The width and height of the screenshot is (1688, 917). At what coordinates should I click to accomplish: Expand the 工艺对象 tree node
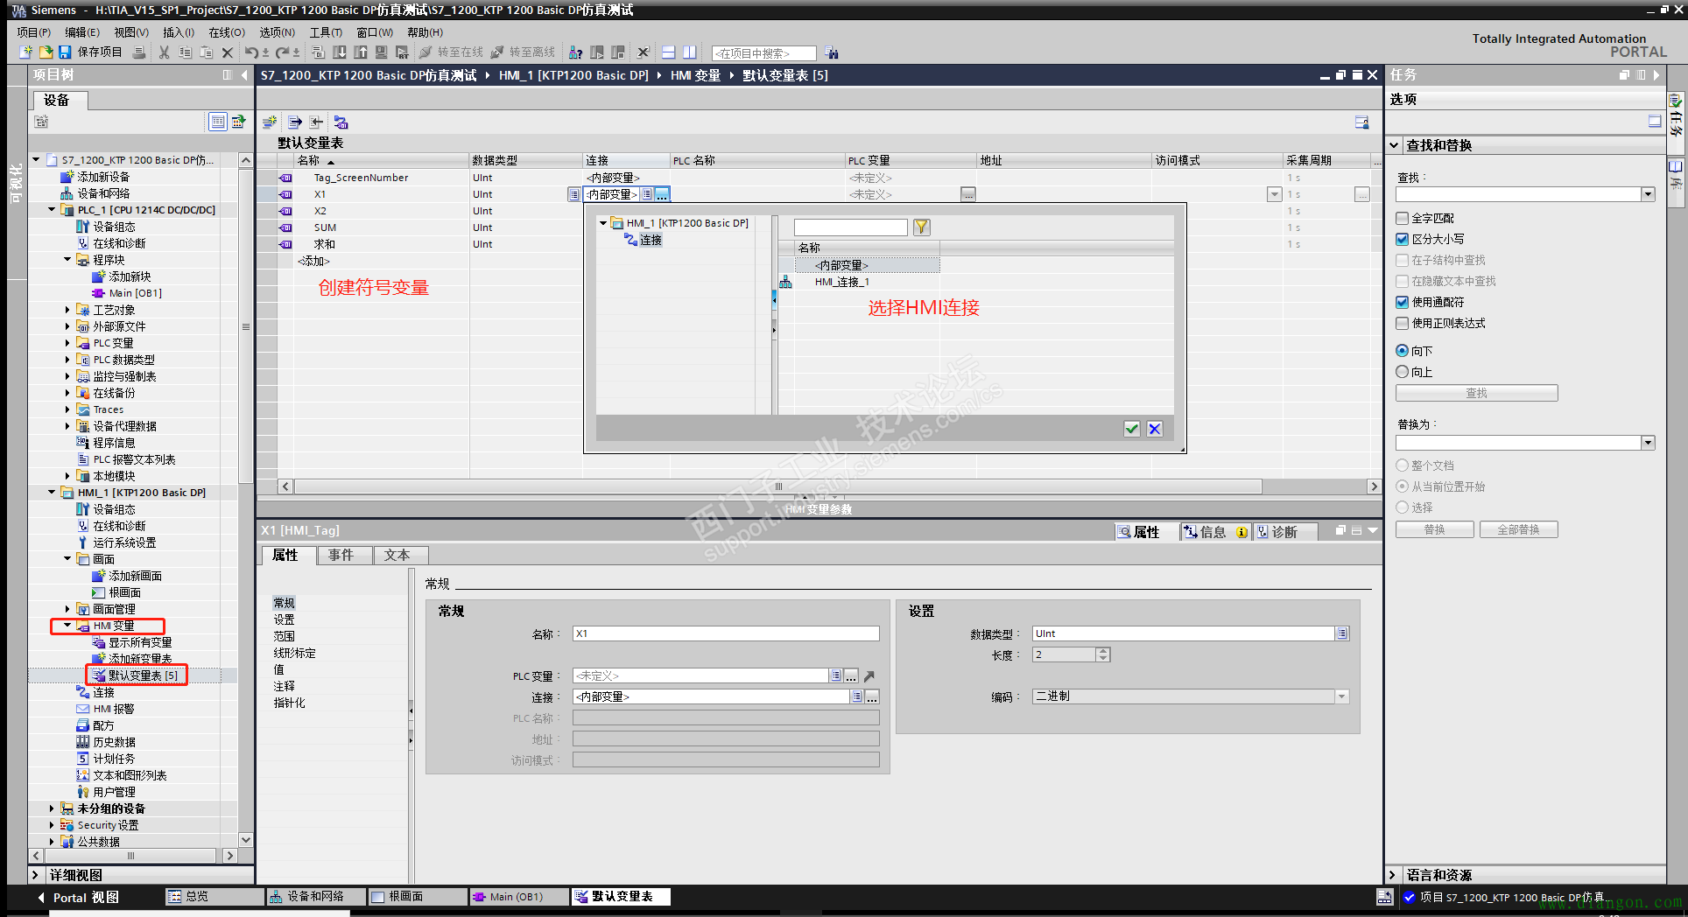(x=67, y=310)
